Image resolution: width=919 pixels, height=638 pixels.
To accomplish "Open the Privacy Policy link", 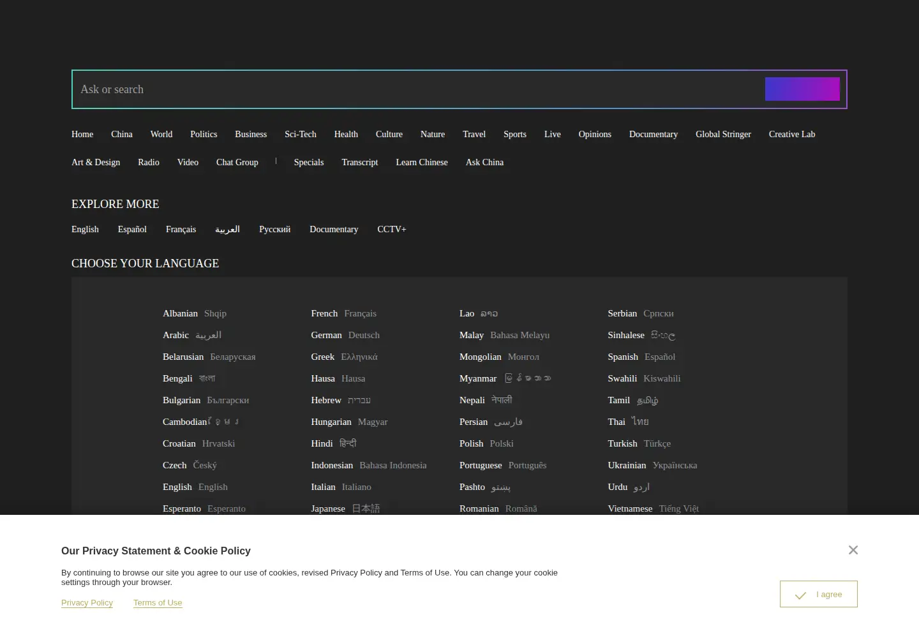I will (x=87, y=603).
